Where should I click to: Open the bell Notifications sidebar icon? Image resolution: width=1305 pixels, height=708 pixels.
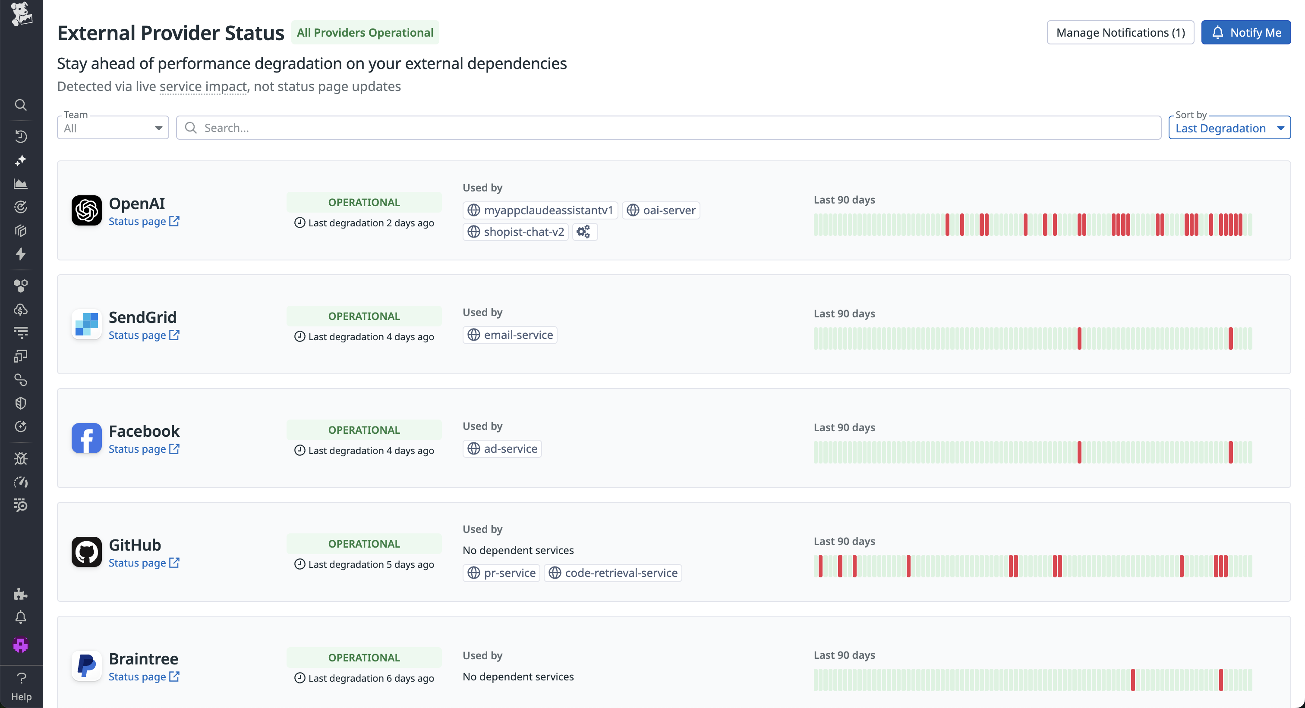point(21,617)
